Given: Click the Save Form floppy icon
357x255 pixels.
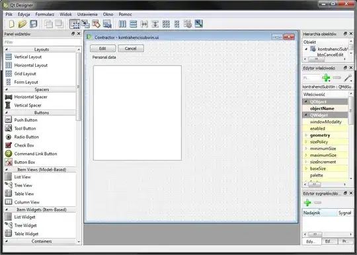Looking at the screenshot, I should tap(34, 24).
